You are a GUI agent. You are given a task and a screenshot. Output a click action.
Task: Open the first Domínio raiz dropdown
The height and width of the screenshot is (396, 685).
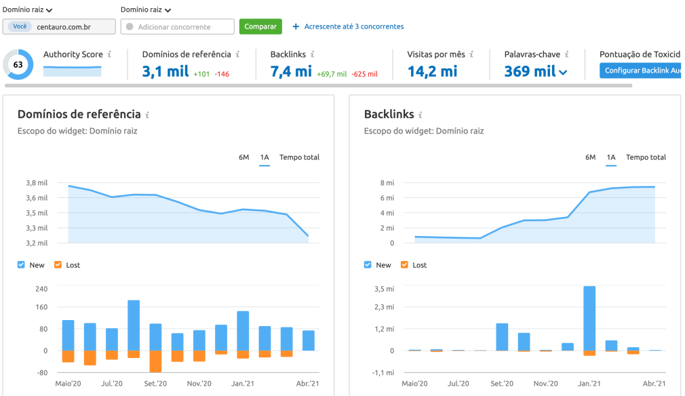click(x=25, y=9)
